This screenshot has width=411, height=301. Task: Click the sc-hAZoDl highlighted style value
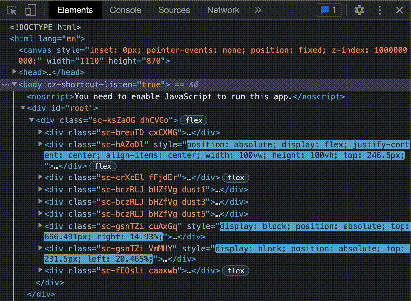pos(227,150)
